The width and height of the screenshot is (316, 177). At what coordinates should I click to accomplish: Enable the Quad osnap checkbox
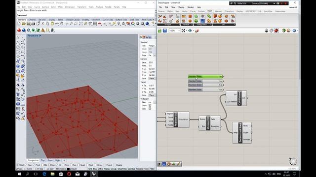click(x=79, y=165)
